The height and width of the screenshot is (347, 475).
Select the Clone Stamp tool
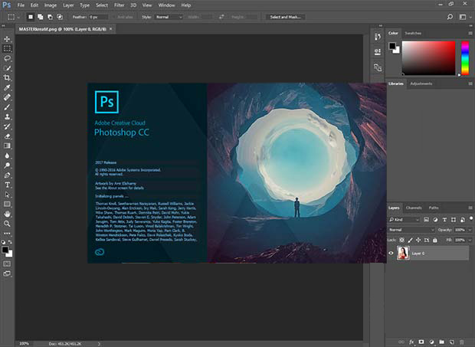pos(7,116)
